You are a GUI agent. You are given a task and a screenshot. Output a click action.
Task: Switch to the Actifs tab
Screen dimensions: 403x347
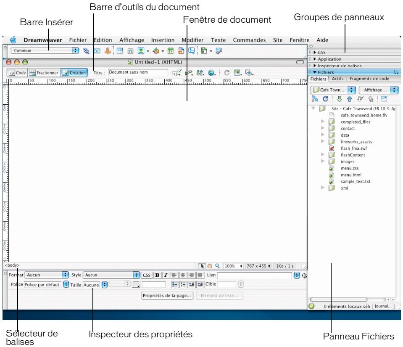tap(337, 79)
